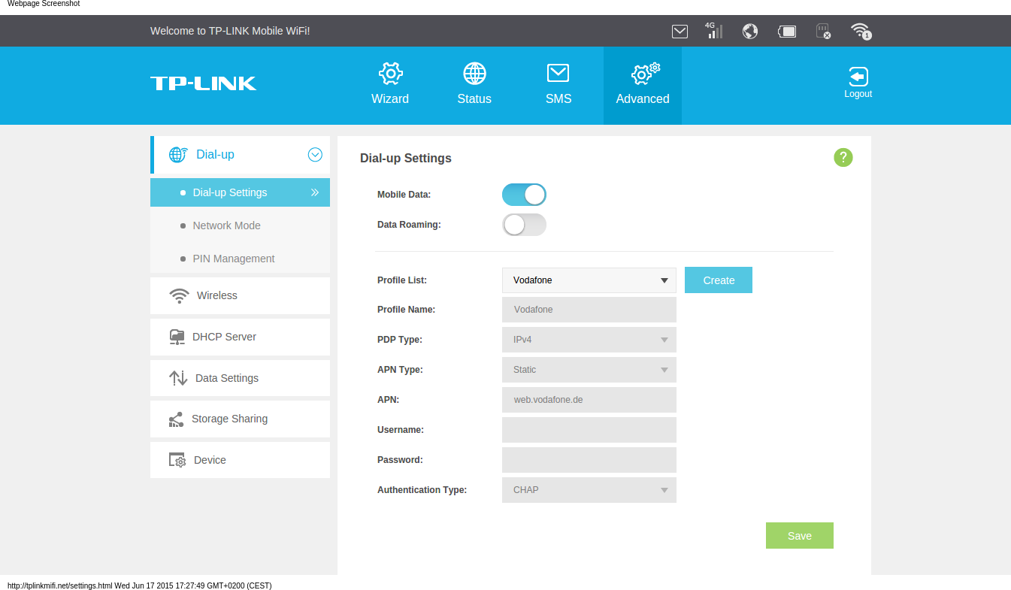Collapse the Dial-up sidebar section
The width and height of the screenshot is (1011, 590).
[315, 155]
